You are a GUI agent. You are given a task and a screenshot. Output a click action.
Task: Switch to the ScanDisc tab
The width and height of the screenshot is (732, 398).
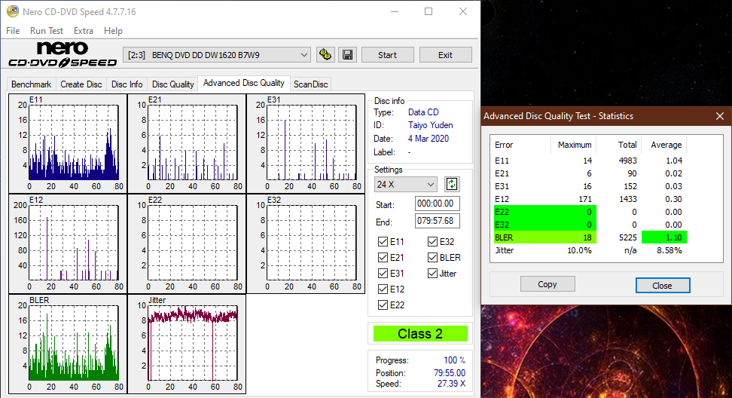pos(311,84)
